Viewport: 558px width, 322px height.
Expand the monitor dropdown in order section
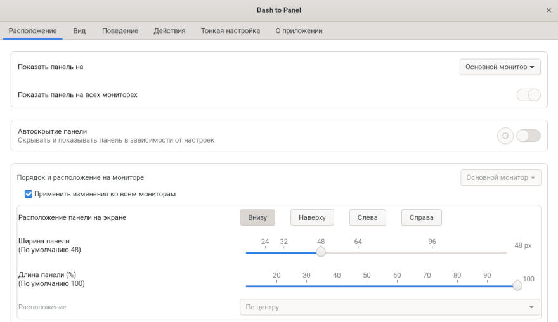click(500, 178)
